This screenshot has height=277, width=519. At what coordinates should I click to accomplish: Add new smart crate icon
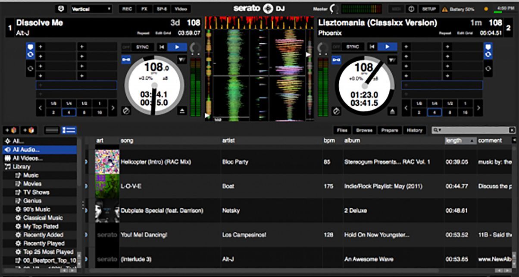[29, 130]
